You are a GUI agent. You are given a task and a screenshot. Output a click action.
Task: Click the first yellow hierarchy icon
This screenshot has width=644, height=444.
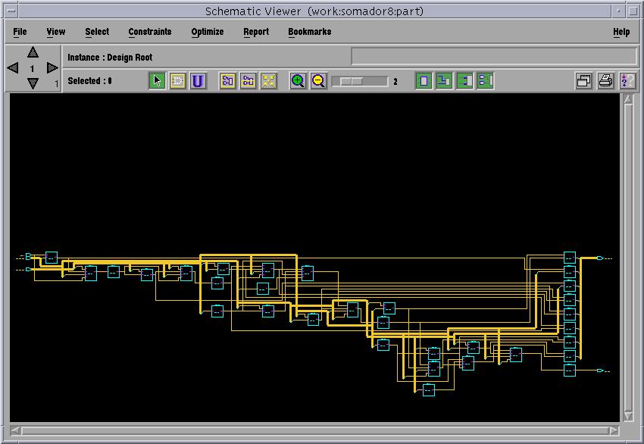click(x=227, y=80)
